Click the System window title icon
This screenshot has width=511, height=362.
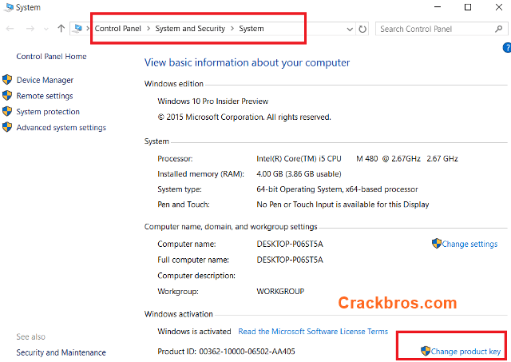tap(8, 7)
